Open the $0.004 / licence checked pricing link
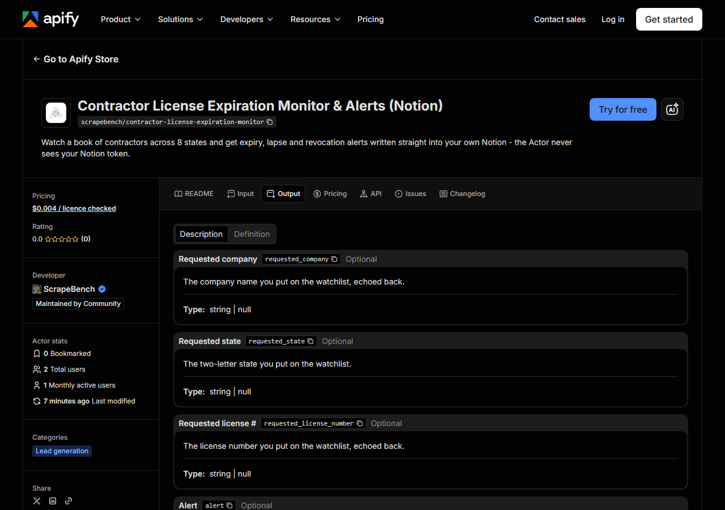Image resolution: width=725 pixels, height=510 pixels. pos(74,209)
